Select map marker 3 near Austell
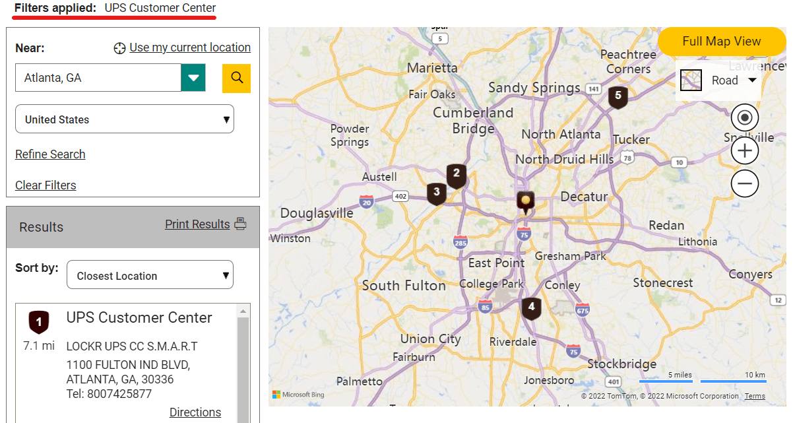Viewport: 793px width, 423px height. coord(436,193)
